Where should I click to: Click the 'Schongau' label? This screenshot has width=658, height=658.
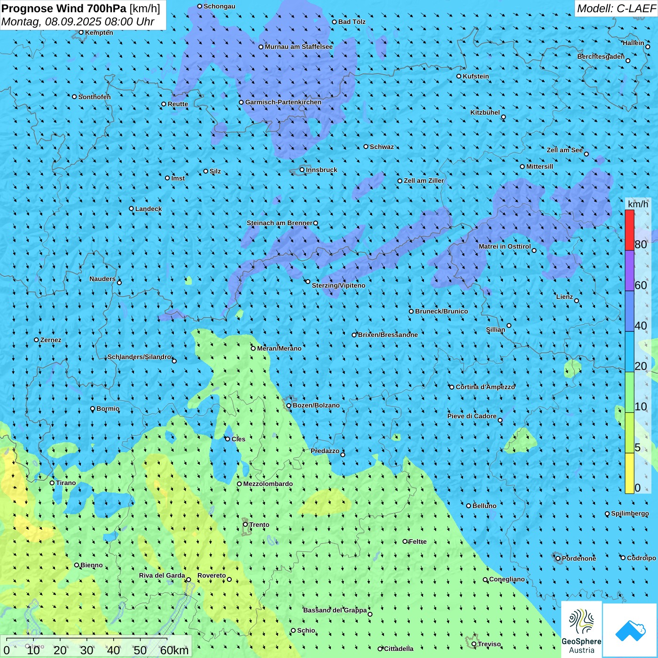(219, 6)
